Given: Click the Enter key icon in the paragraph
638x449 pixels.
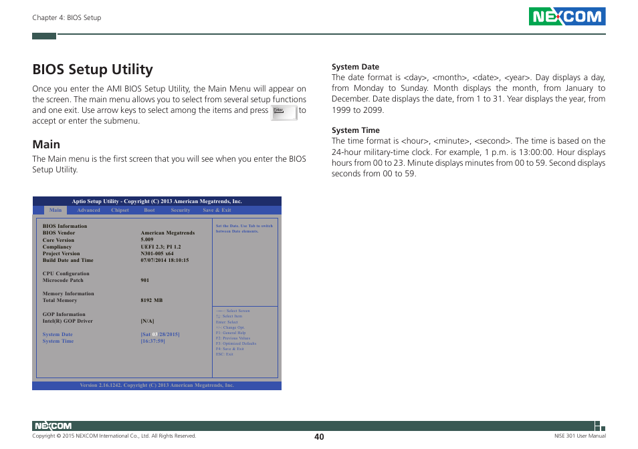Looking at the screenshot, I should pos(284,112).
